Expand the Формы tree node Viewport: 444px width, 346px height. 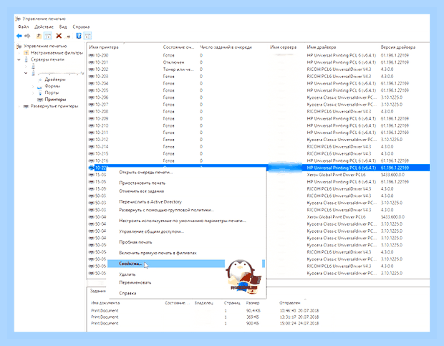coord(32,86)
